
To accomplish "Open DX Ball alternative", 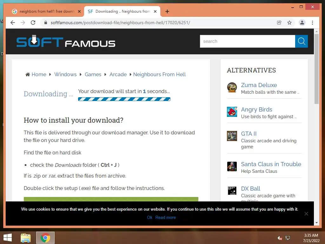I will click(251, 189).
